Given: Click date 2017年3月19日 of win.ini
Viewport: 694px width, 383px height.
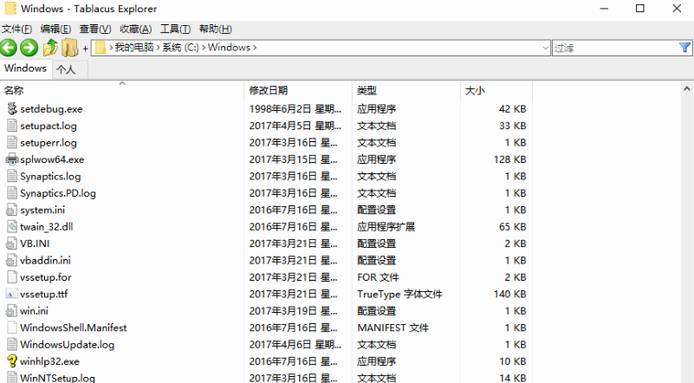Looking at the screenshot, I should [293, 311].
